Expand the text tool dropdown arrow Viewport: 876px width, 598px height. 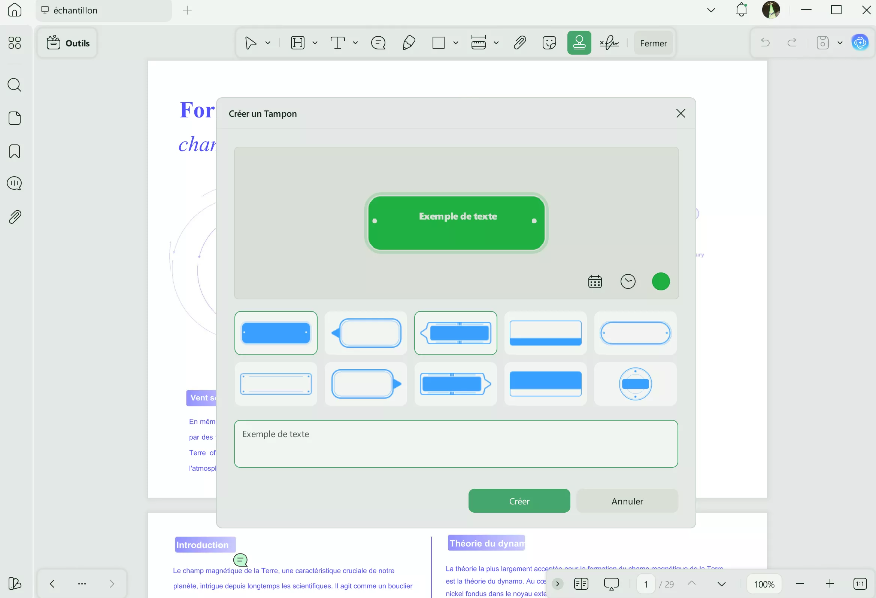355,43
